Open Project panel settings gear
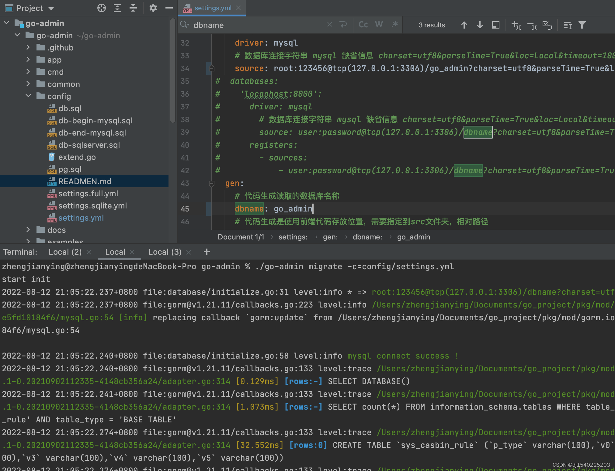The height and width of the screenshot is (471, 615). tap(153, 8)
